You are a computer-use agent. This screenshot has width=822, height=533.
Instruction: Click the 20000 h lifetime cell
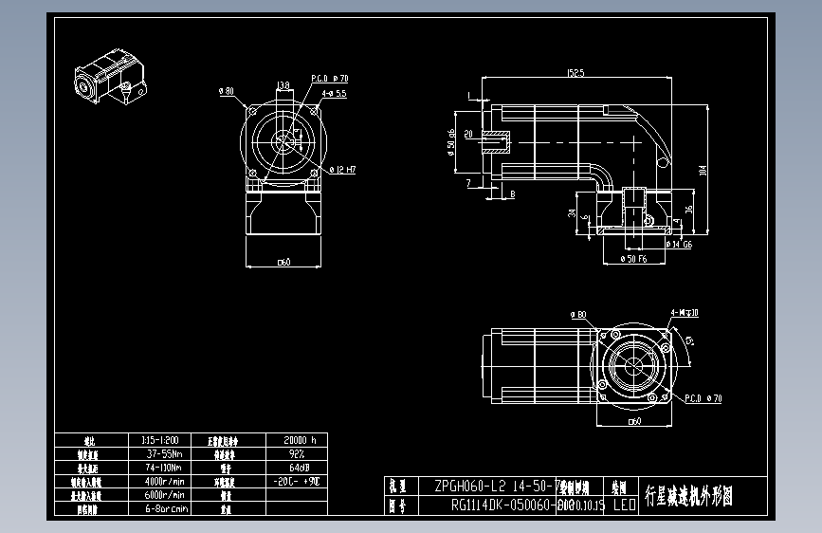click(297, 440)
